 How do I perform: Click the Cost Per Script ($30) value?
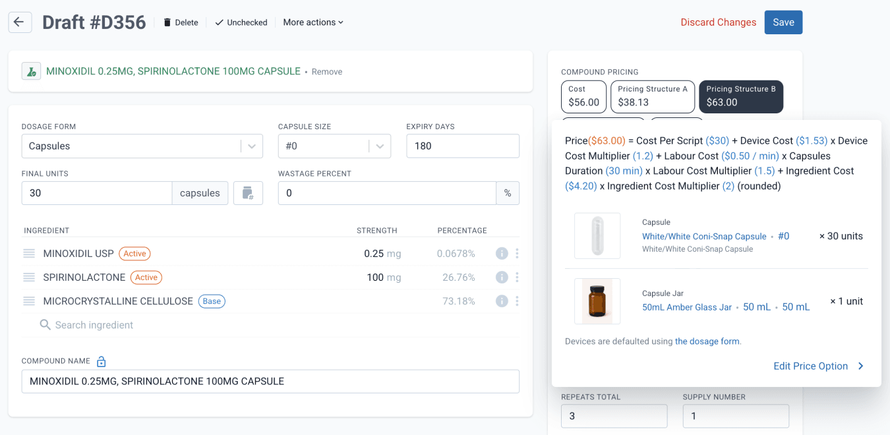pos(717,141)
